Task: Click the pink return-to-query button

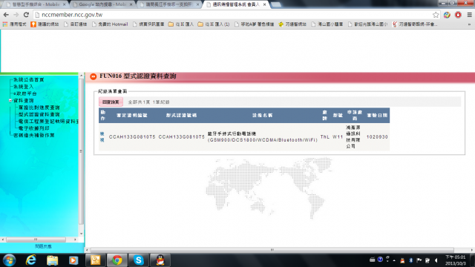Action: point(111,102)
